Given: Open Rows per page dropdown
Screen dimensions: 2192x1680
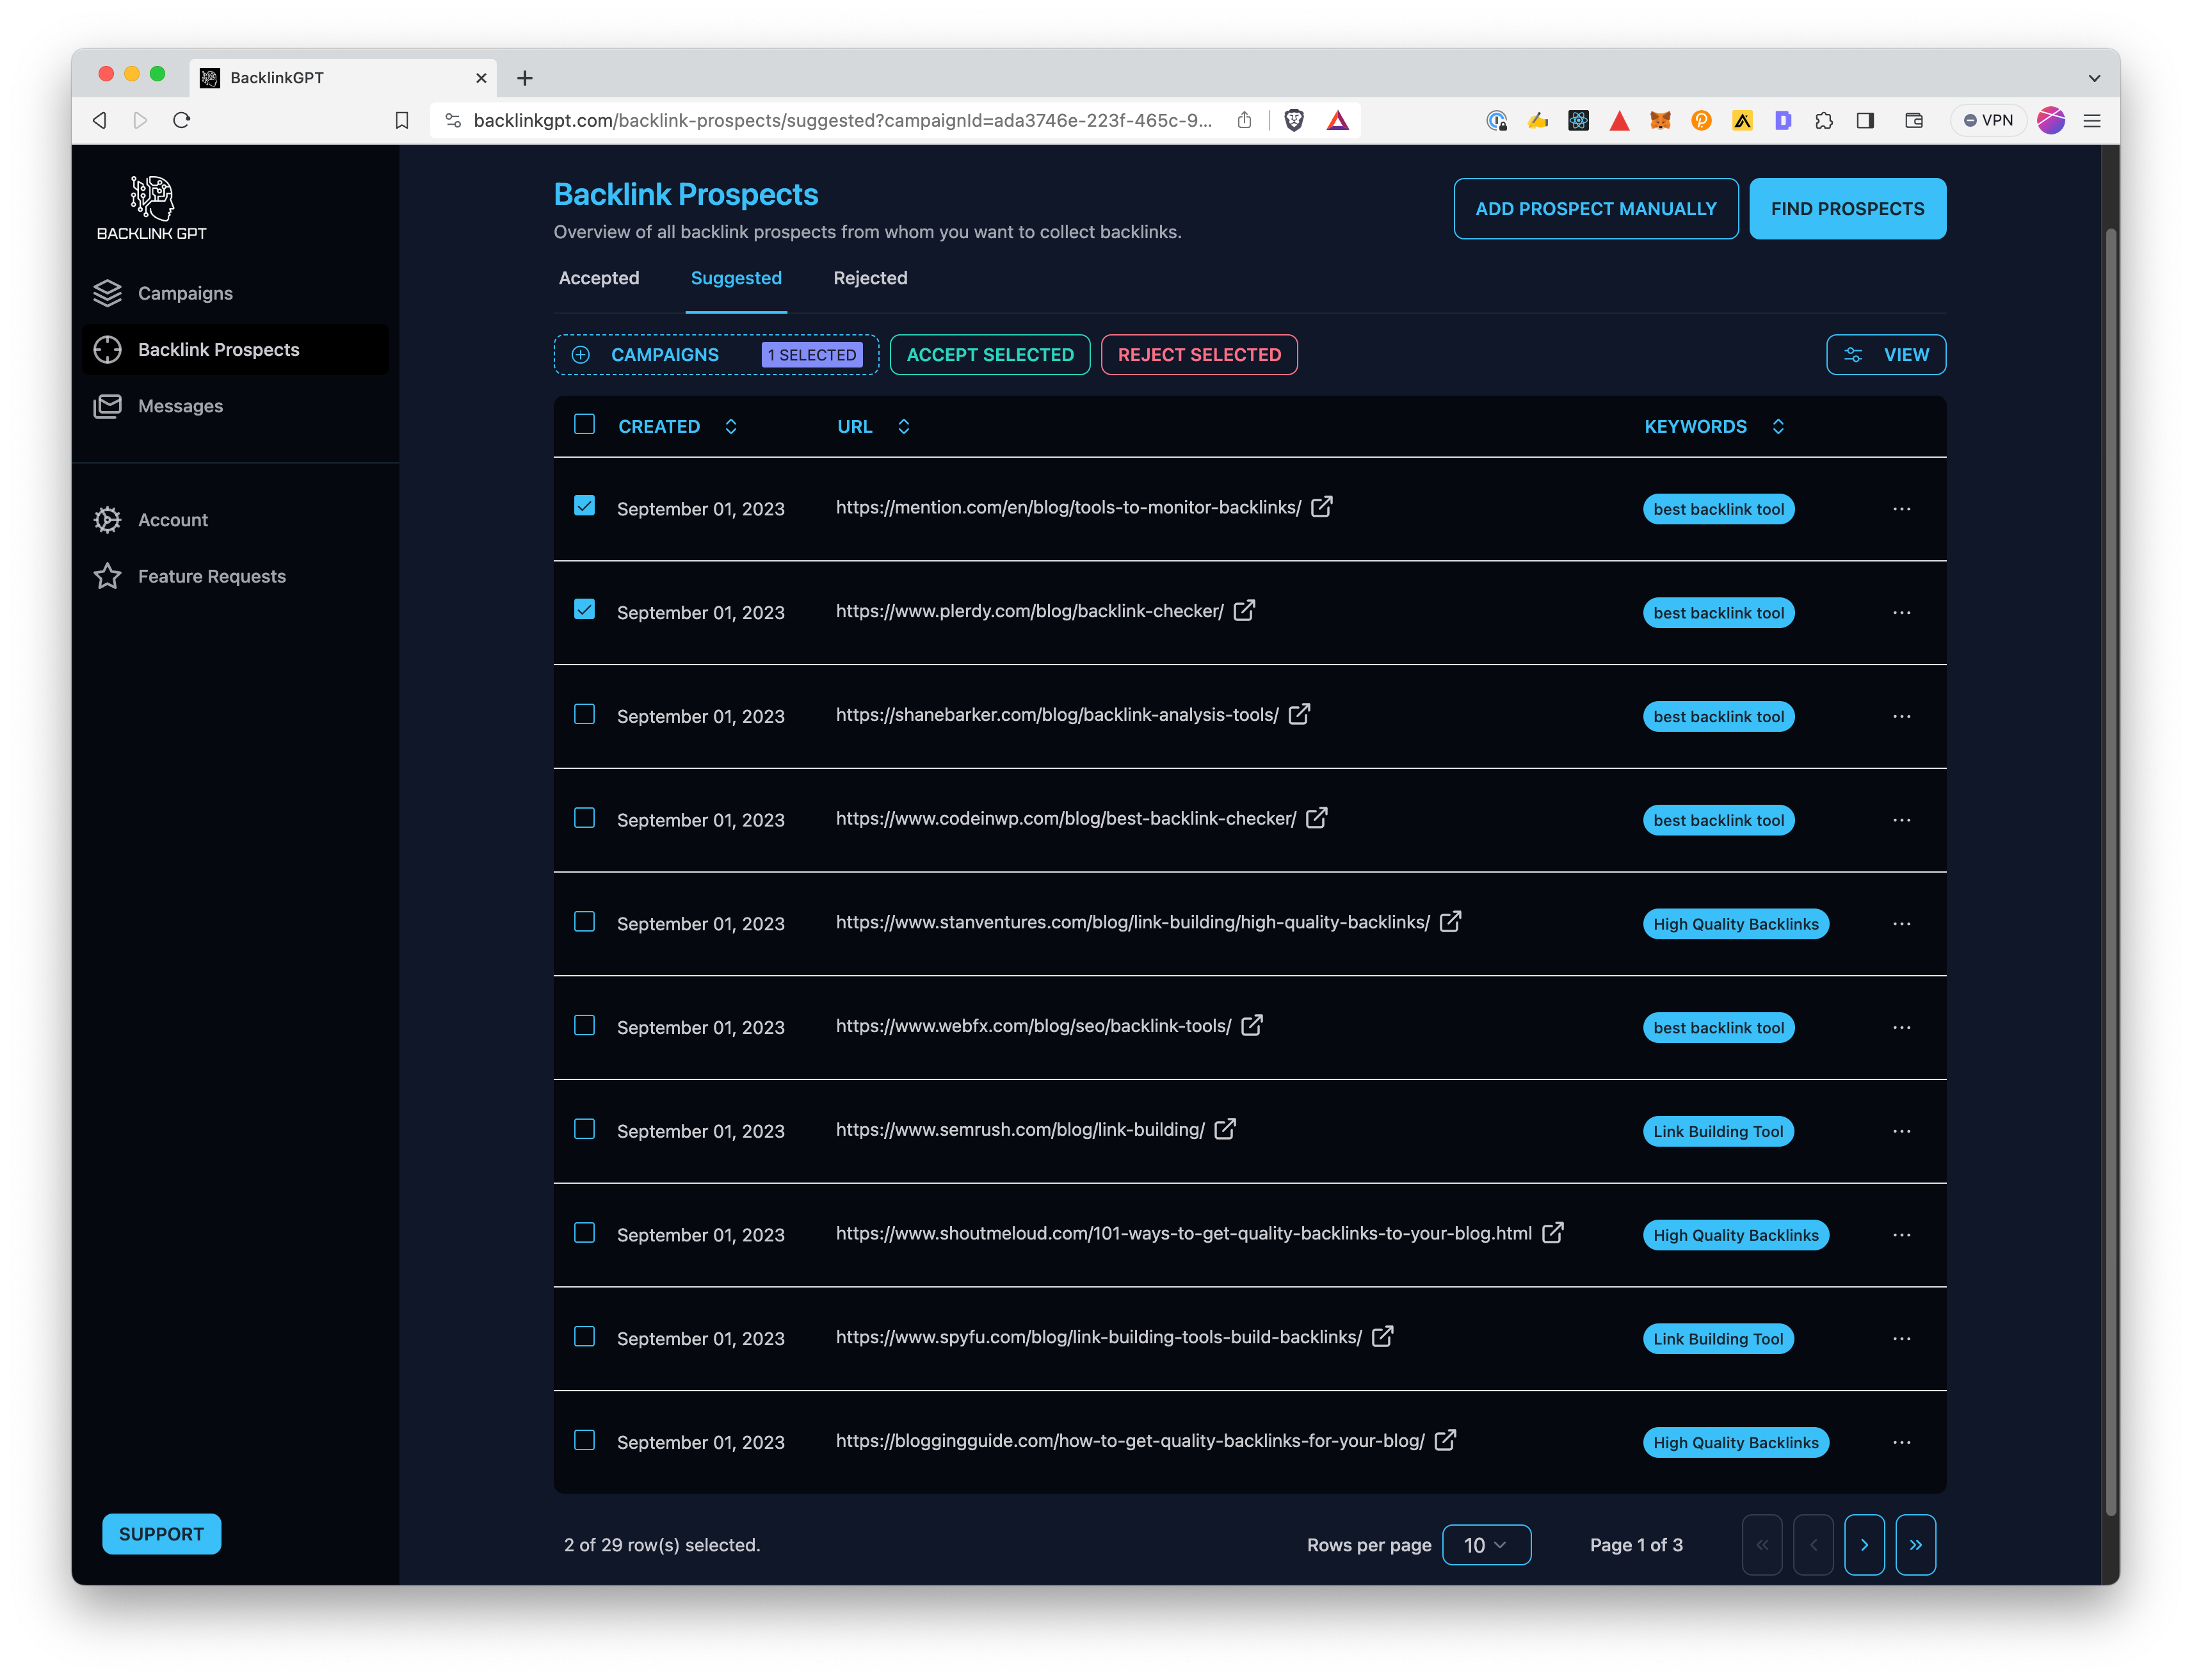Looking at the screenshot, I should (1486, 1545).
